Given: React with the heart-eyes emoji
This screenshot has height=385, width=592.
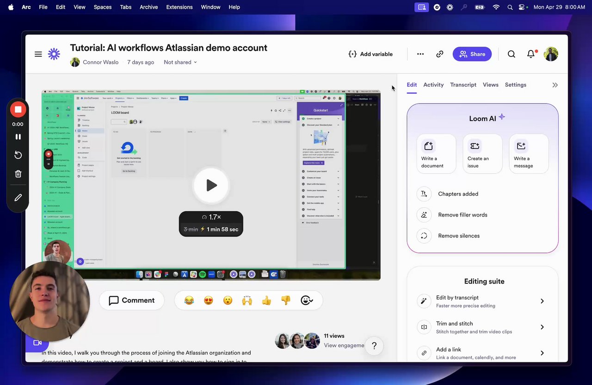Looking at the screenshot, I should 208,300.
